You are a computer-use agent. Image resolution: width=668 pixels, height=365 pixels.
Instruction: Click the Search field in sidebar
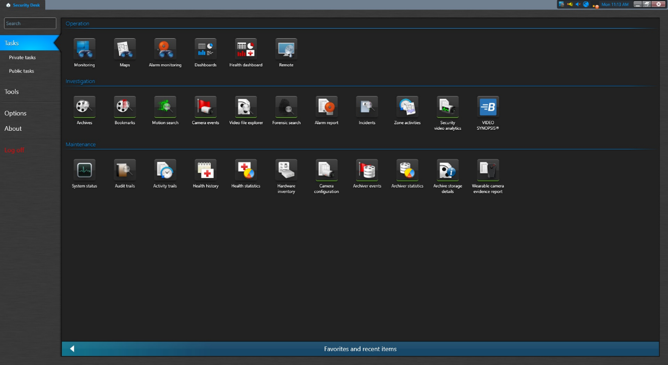tap(30, 24)
